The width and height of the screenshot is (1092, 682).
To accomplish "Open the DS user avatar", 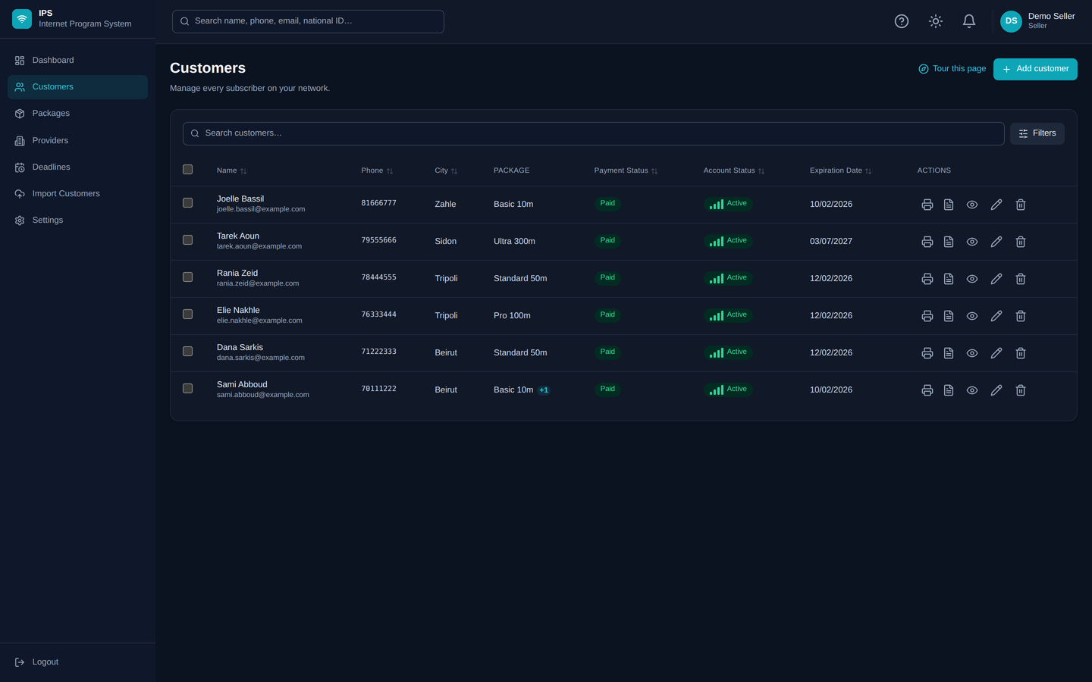I will coord(1011,21).
